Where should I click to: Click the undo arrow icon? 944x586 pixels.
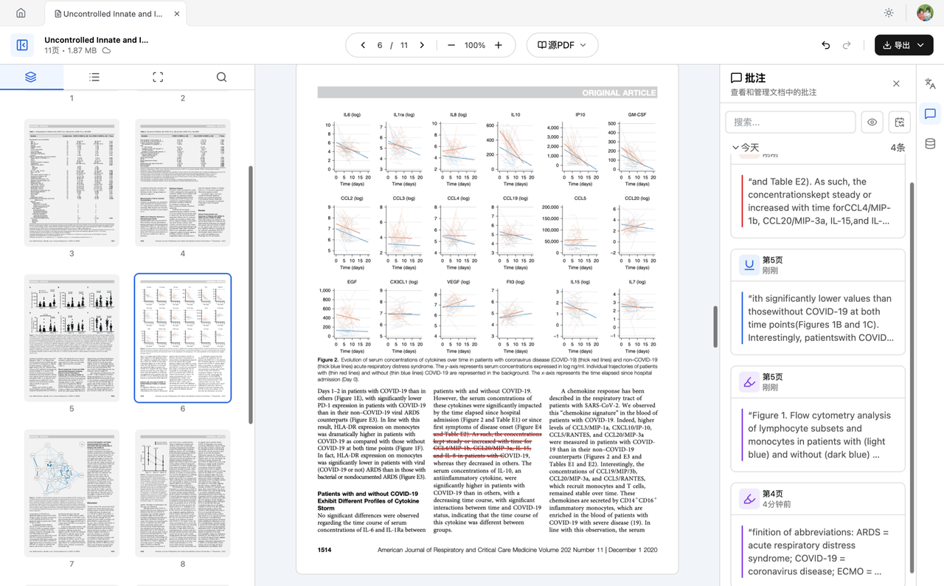(825, 45)
